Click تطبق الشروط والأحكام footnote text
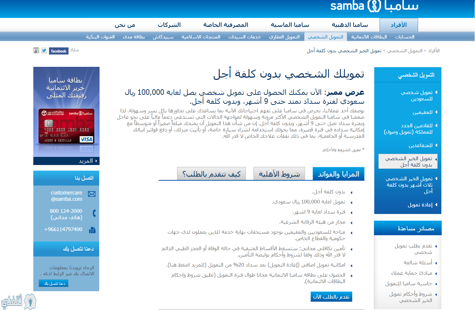 click(x=343, y=150)
